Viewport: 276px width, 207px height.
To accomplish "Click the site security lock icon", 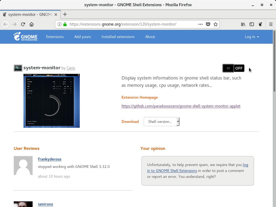I will (65, 24).
